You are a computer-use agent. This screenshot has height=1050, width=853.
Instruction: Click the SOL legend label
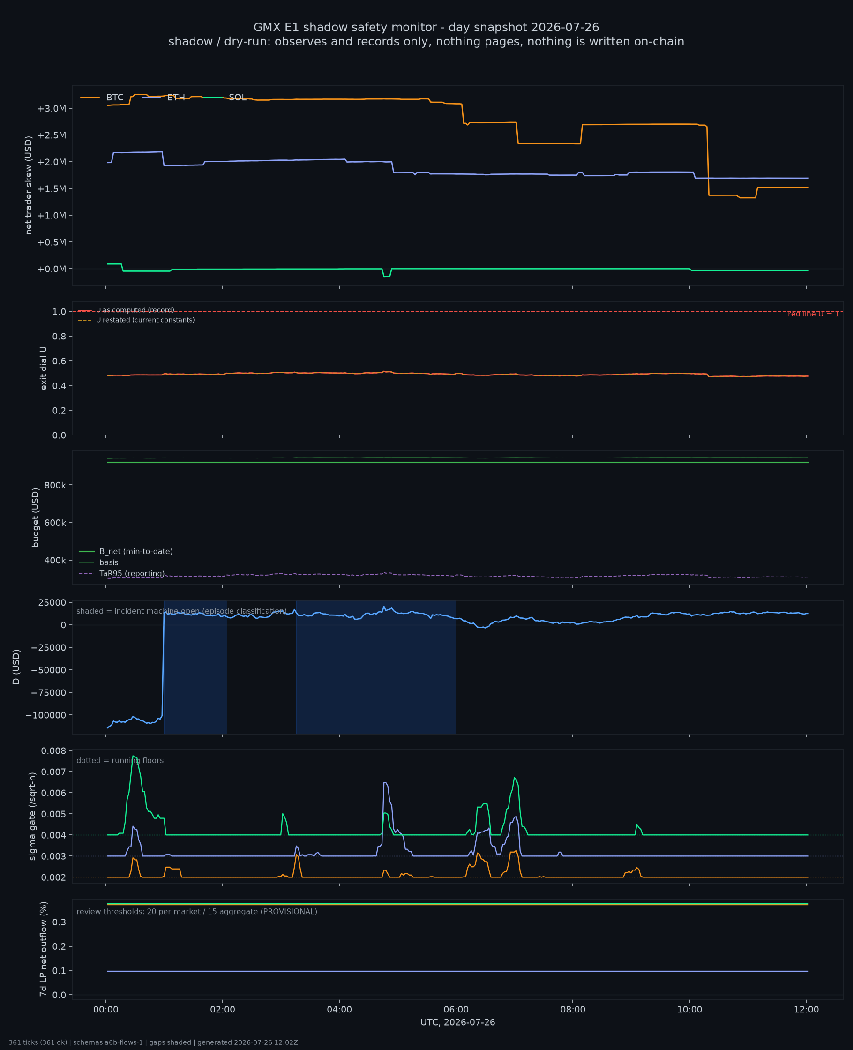(237, 97)
